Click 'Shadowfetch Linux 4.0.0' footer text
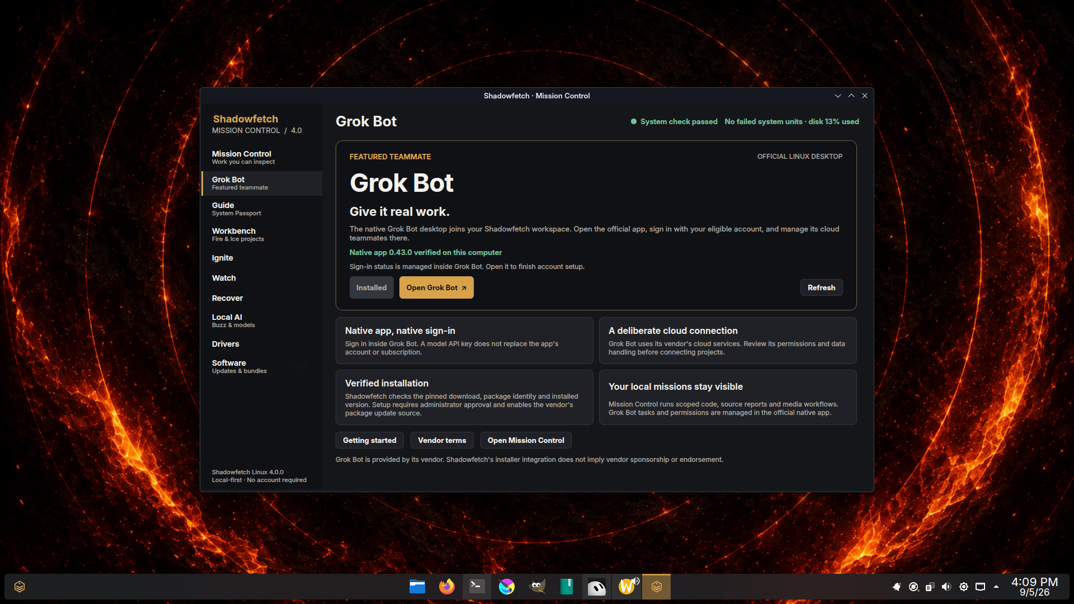This screenshot has width=1074, height=604. click(x=248, y=472)
